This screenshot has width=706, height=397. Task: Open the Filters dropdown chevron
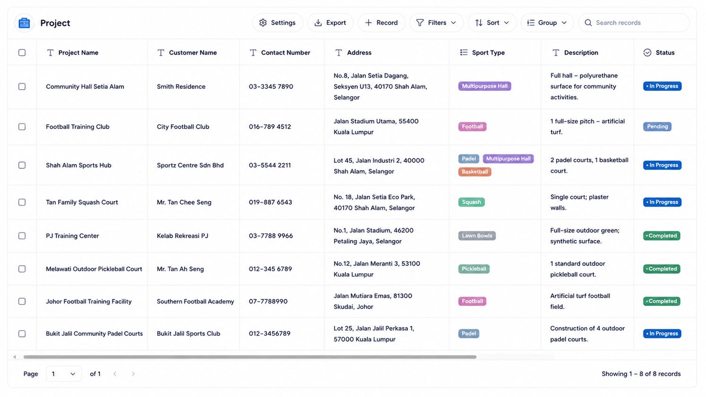click(x=454, y=23)
